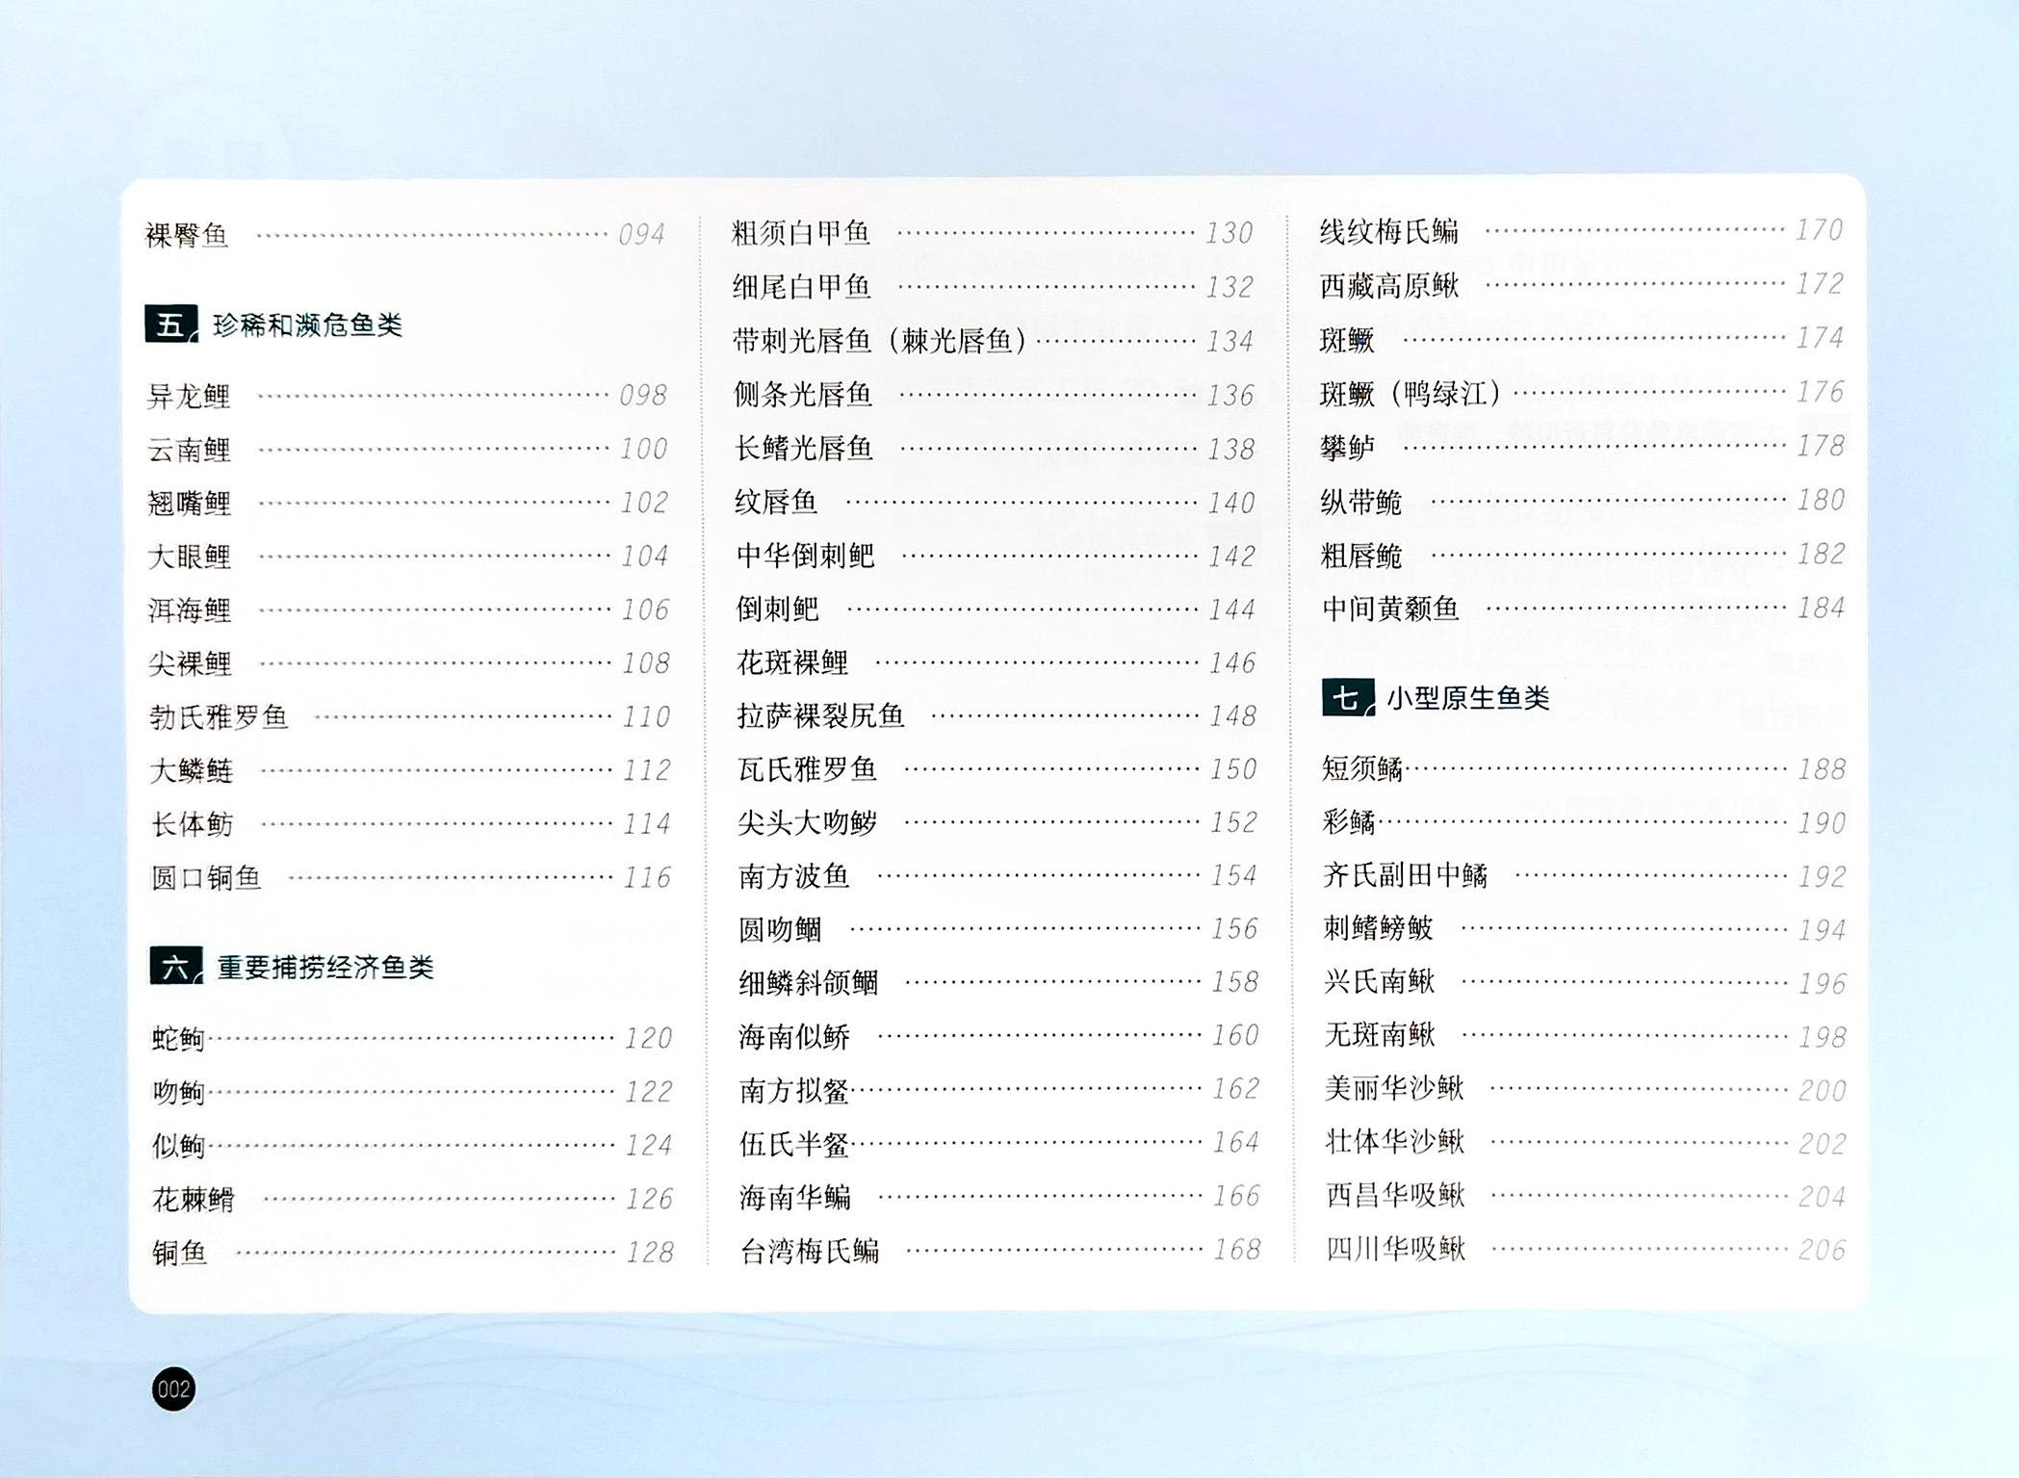Open the 珍稀和濒危鱼类 section heading

tap(307, 325)
